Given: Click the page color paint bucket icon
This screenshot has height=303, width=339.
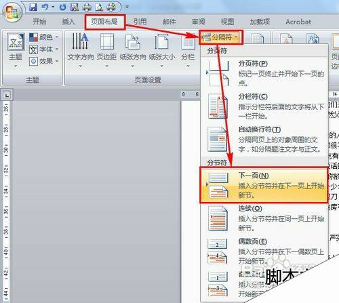Looking at the screenshot, I should 313,39.
